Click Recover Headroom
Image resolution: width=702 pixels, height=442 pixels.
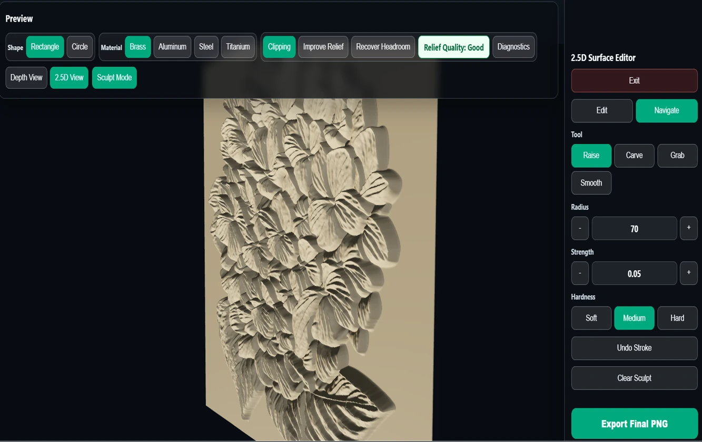pyautogui.click(x=383, y=47)
